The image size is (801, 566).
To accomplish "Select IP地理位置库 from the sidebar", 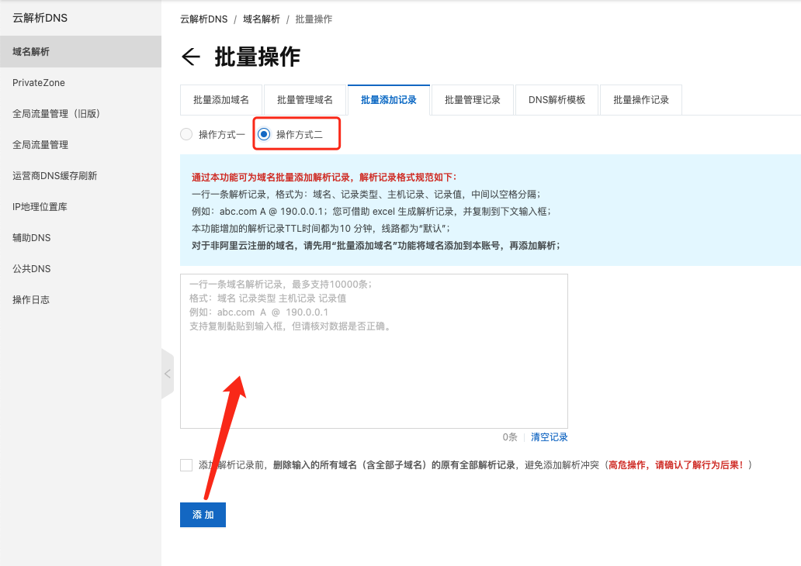I will click(x=40, y=207).
